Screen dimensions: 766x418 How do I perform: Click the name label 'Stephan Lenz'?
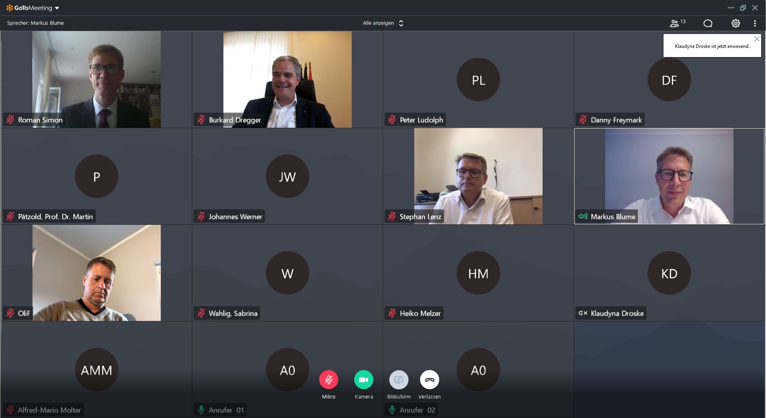(x=421, y=216)
